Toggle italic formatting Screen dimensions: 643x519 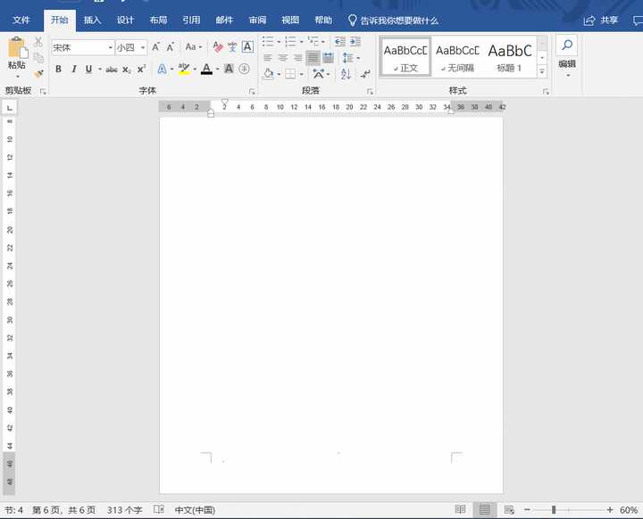point(74,70)
